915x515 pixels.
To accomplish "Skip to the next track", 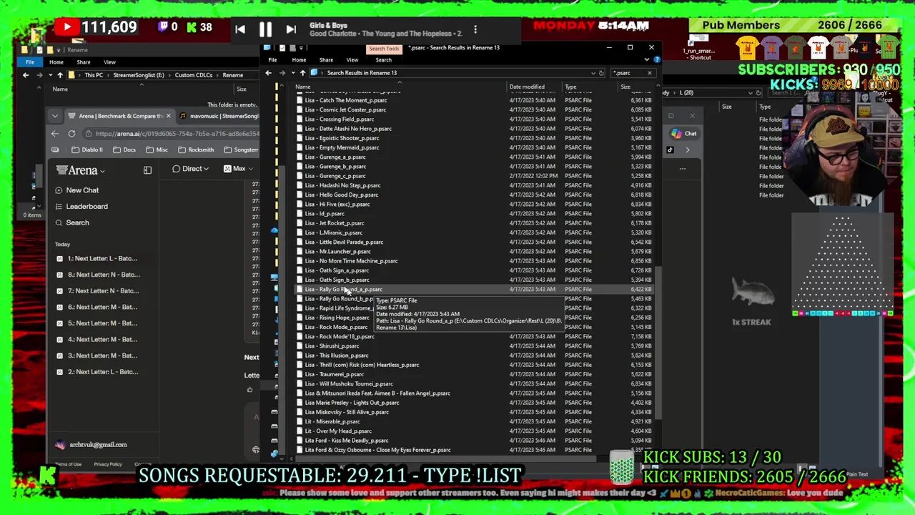I will (x=291, y=29).
